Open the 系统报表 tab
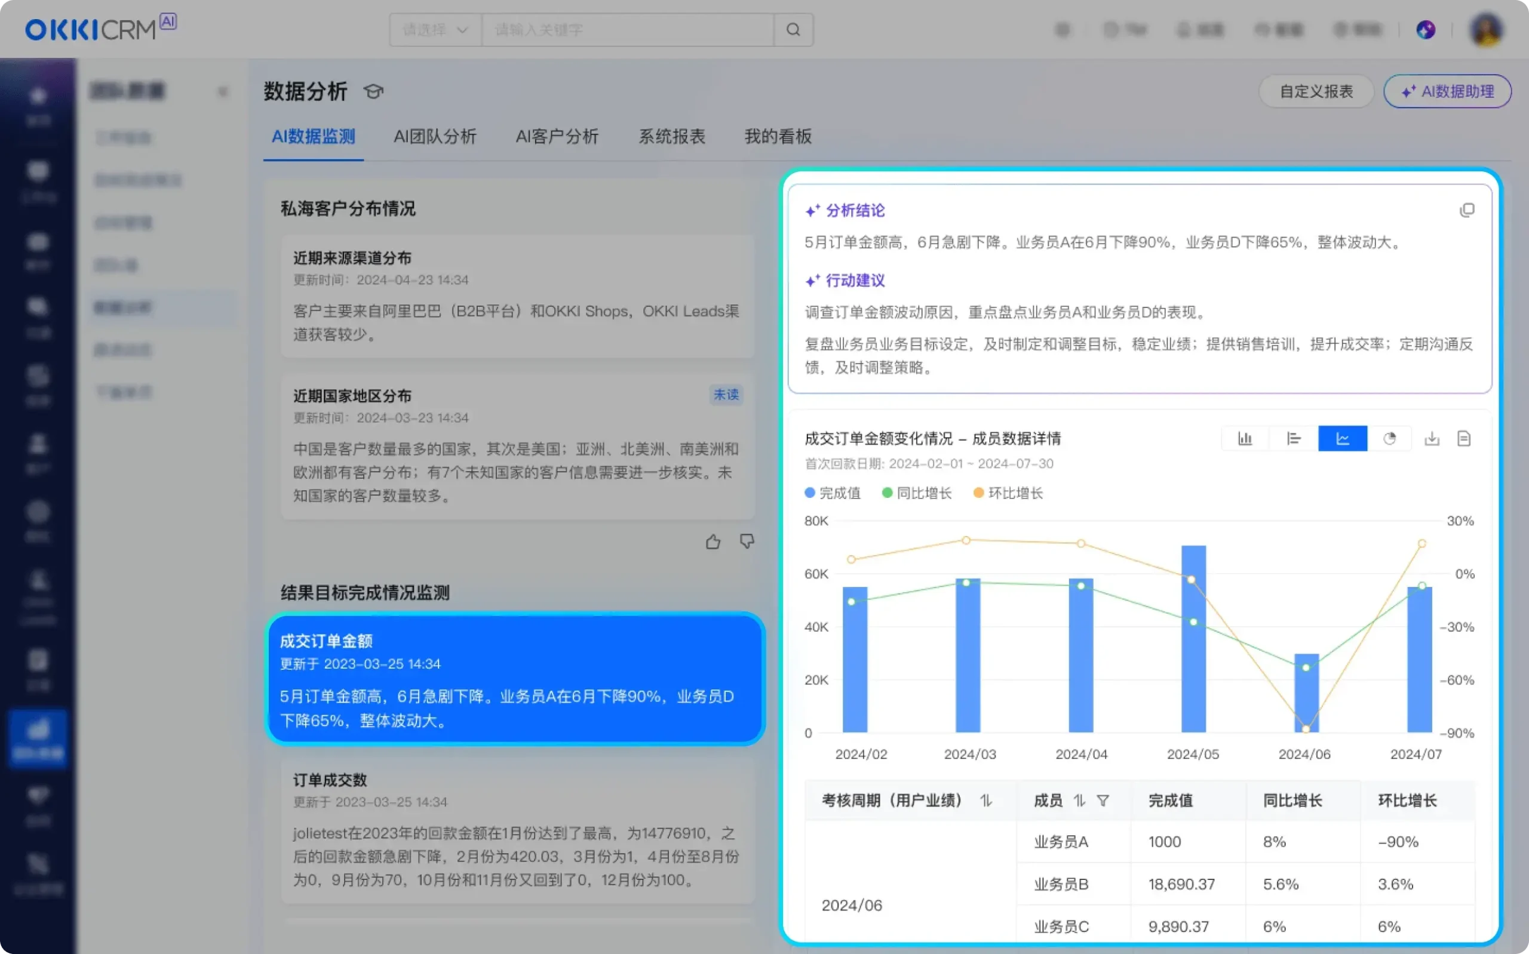Screen dimensions: 1529x954 point(671,137)
